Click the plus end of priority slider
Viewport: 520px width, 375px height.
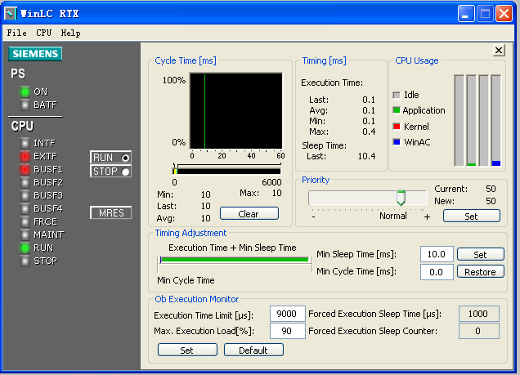click(x=427, y=217)
